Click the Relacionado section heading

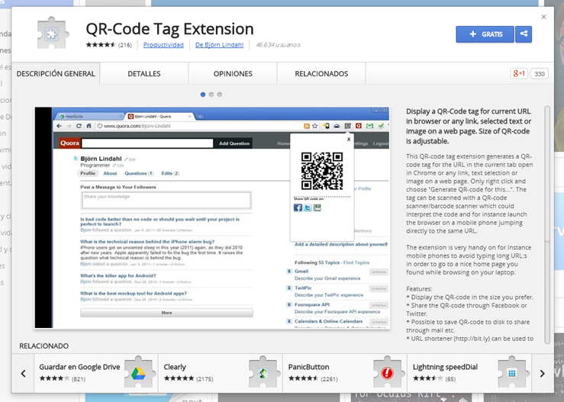[44, 346]
